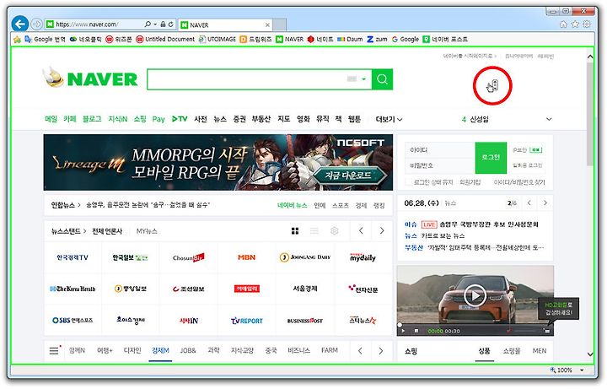
Task: Open 사전 in Naver menu
Action: [201, 119]
